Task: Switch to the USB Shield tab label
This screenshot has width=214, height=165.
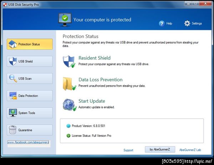Action: (25, 61)
